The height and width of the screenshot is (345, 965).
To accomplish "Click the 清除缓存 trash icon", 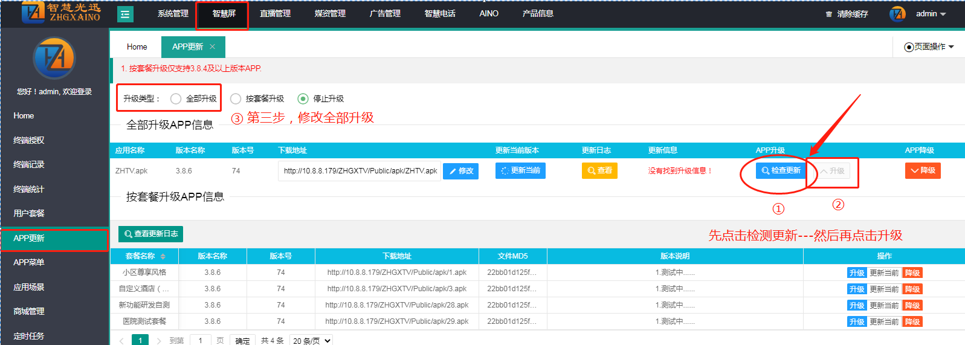I will [829, 15].
